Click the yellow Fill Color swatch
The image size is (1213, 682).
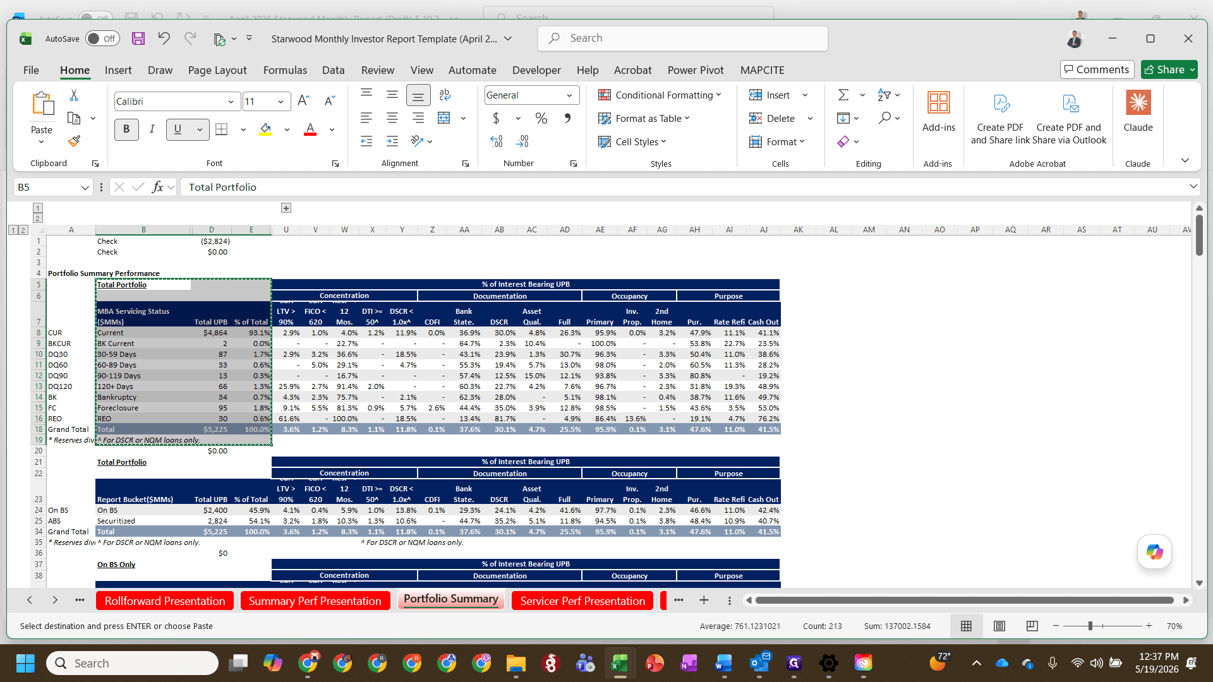[x=265, y=129]
